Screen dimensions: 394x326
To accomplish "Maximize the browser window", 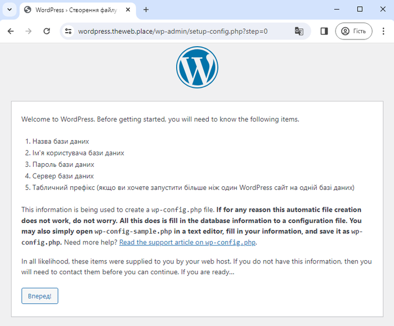I will point(360,10).
